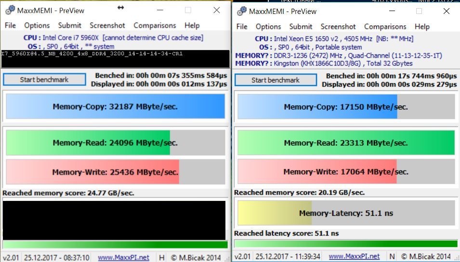This screenshot has height=262, width=460.
Task: Click status bar date 25.12.2017 - 08:37:10
Action: (57, 258)
